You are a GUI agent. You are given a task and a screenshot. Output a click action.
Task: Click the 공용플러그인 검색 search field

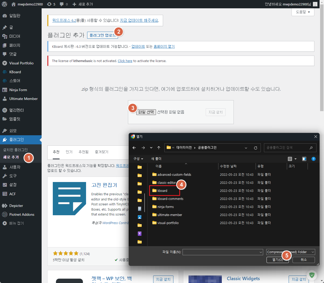pyautogui.click(x=290, y=148)
